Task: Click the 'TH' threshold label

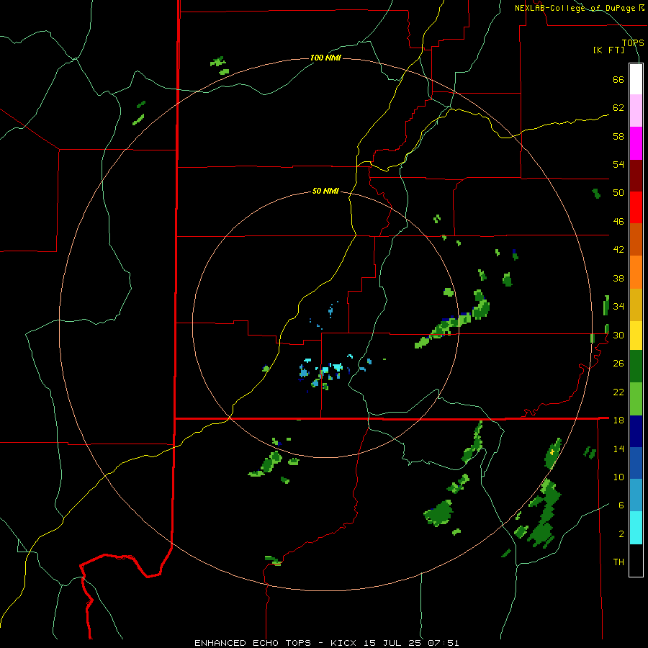Action: tap(618, 562)
